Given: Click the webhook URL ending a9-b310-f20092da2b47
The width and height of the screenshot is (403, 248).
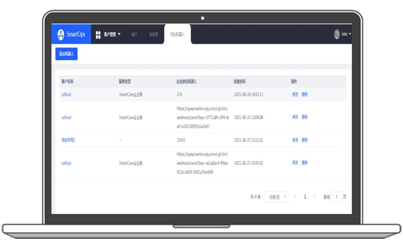Looking at the screenshot, I should (203, 117).
